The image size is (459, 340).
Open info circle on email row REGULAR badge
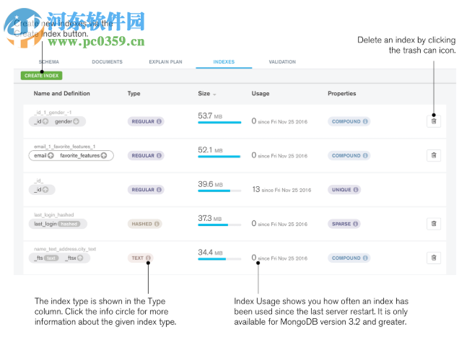tap(159, 155)
